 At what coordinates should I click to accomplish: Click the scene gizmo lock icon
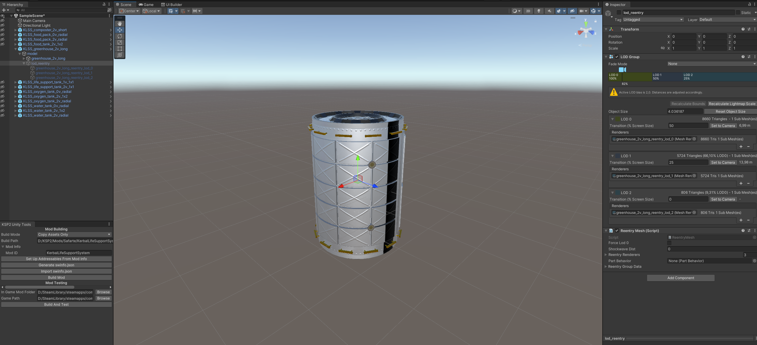tap(595, 21)
